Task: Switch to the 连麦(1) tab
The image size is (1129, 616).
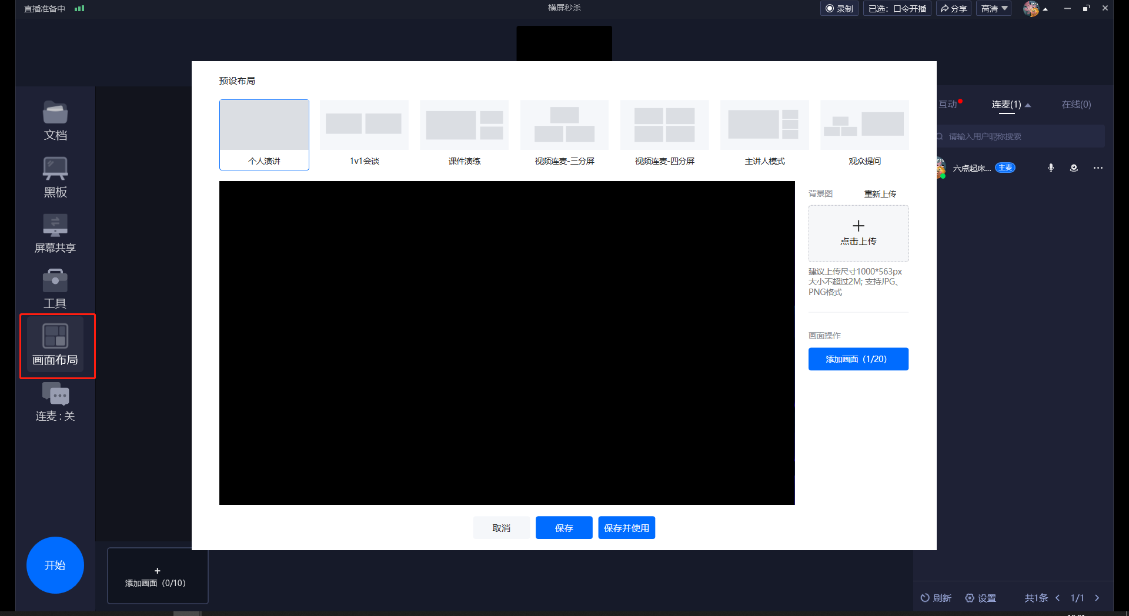Action: pyautogui.click(x=1007, y=105)
